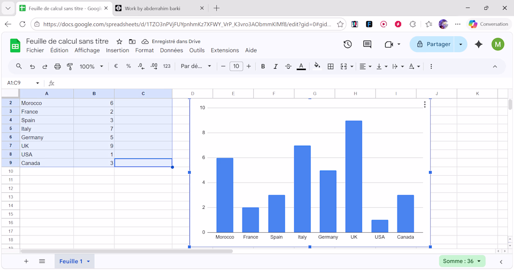Expand the Partager quick share arrow
The height and width of the screenshot is (270, 514).
[x=461, y=44]
